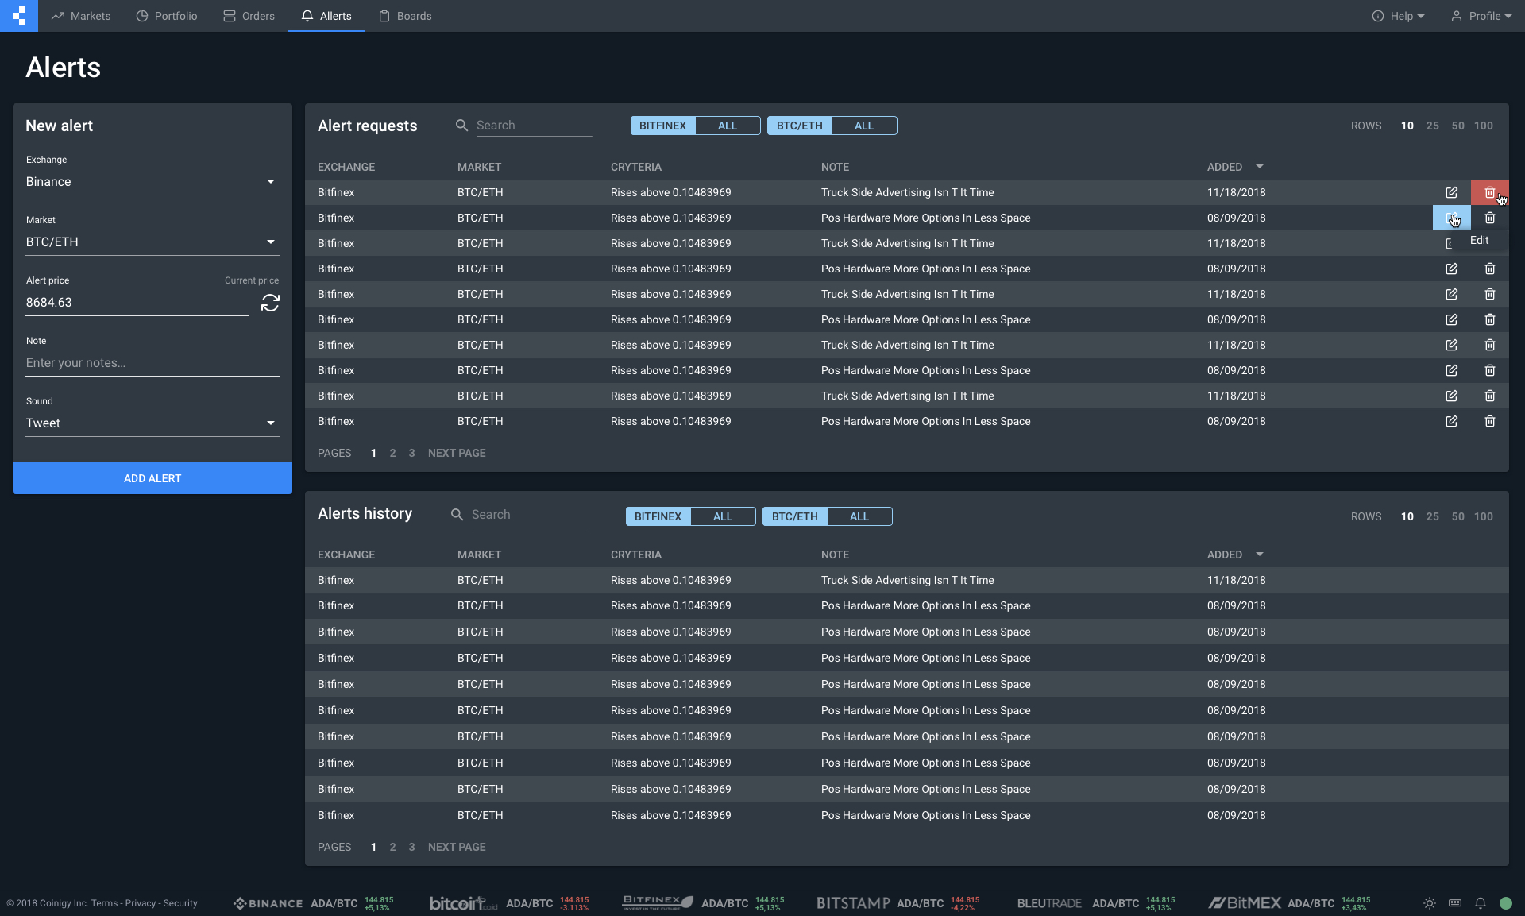Toggle BITFINEX filter in Alert requests
This screenshot has width=1525, height=916.
coord(662,126)
